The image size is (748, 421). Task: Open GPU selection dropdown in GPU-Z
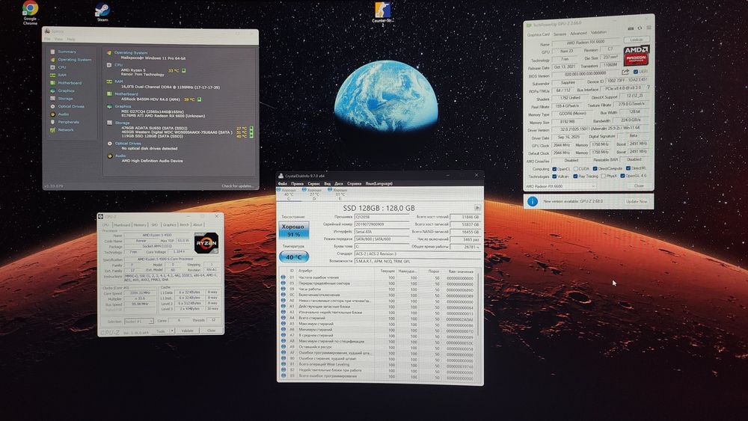click(x=561, y=186)
